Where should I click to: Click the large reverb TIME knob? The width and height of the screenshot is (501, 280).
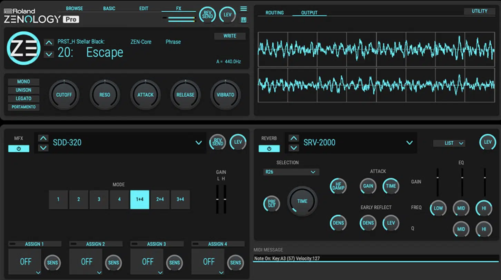(302, 202)
